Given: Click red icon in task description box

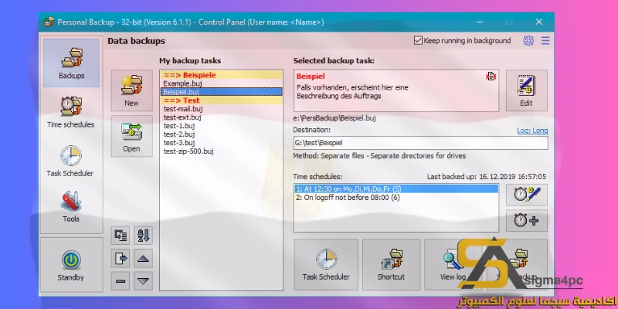Looking at the screenshot, I should (x=491, y=76).
